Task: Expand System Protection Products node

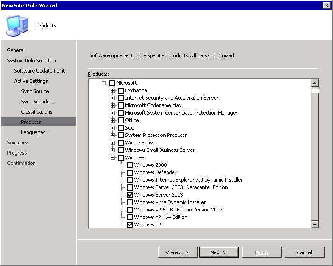Action: 112,135
